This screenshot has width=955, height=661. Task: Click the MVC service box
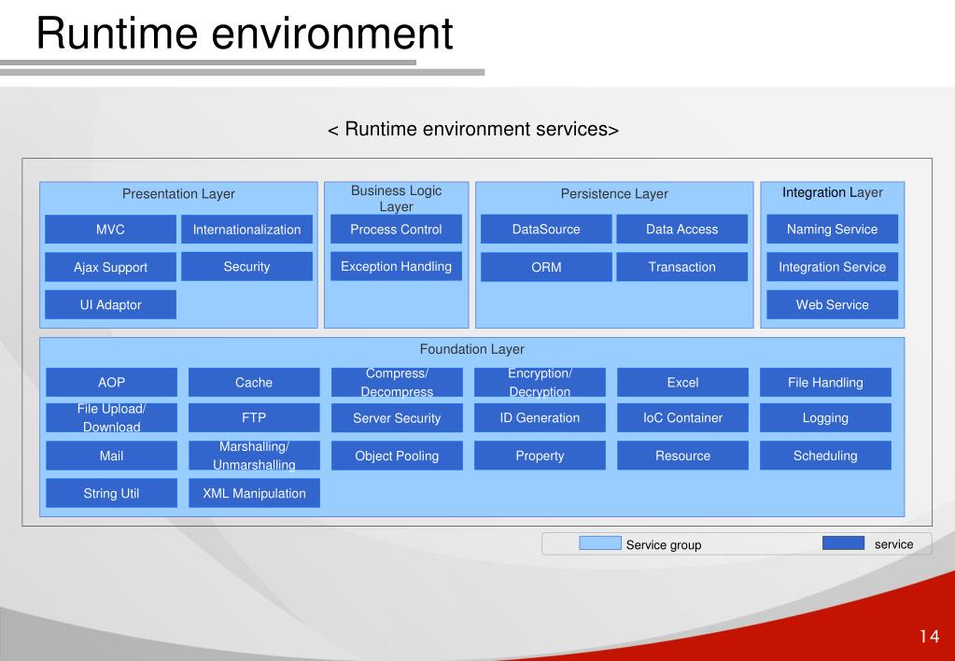point(110,229)
